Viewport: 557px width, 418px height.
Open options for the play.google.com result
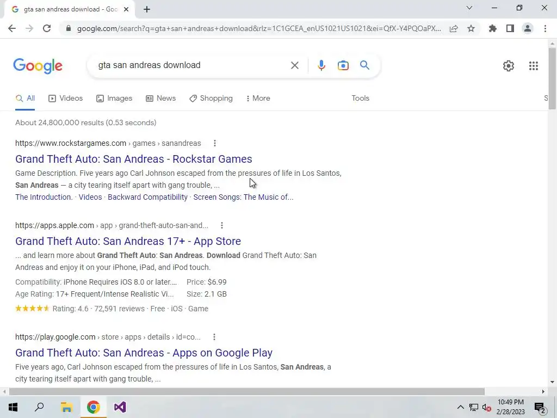(x=214, y=337)
